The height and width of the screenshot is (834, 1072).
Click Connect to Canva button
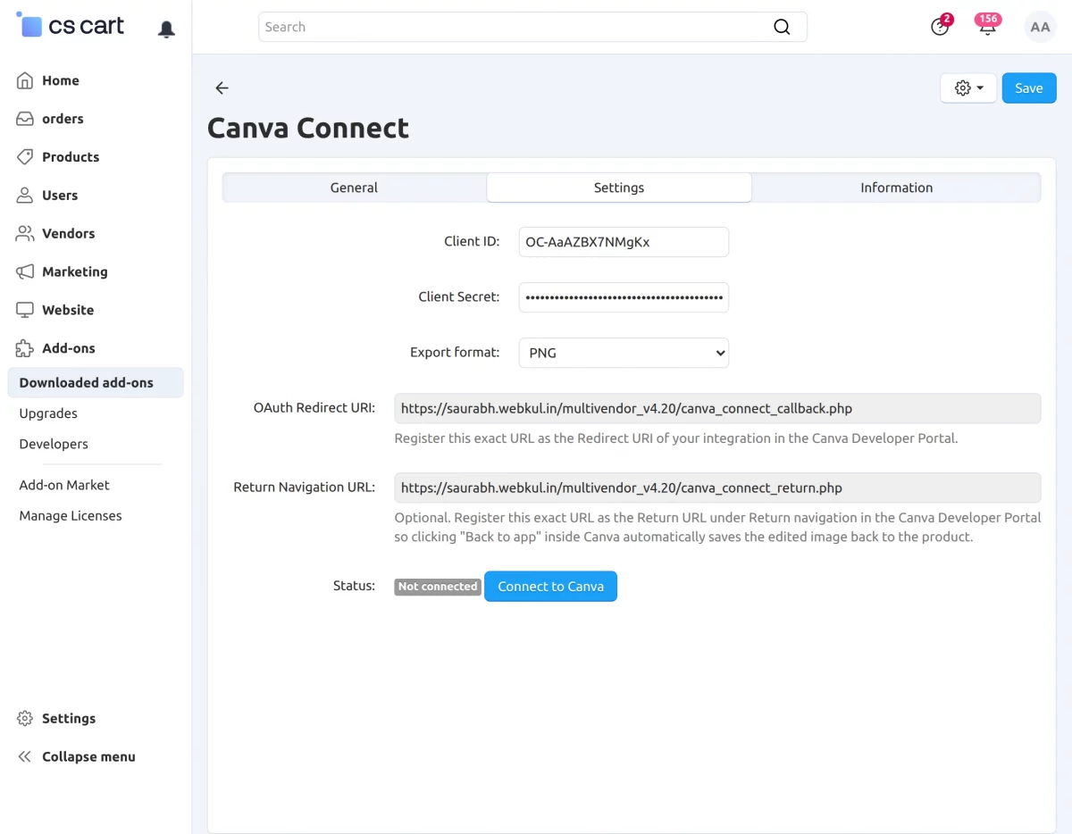pyautogui.click(x=550, y=586)
